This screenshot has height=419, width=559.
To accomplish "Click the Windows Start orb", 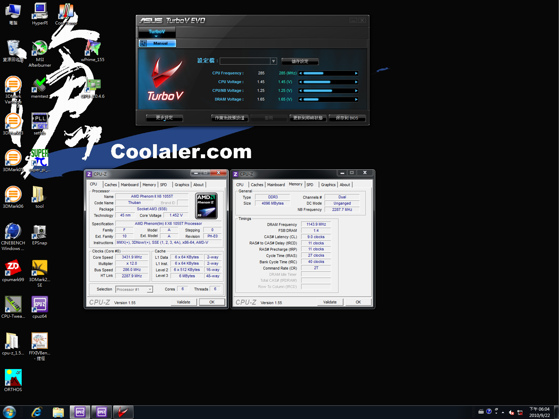I will (x=9, y=412).
